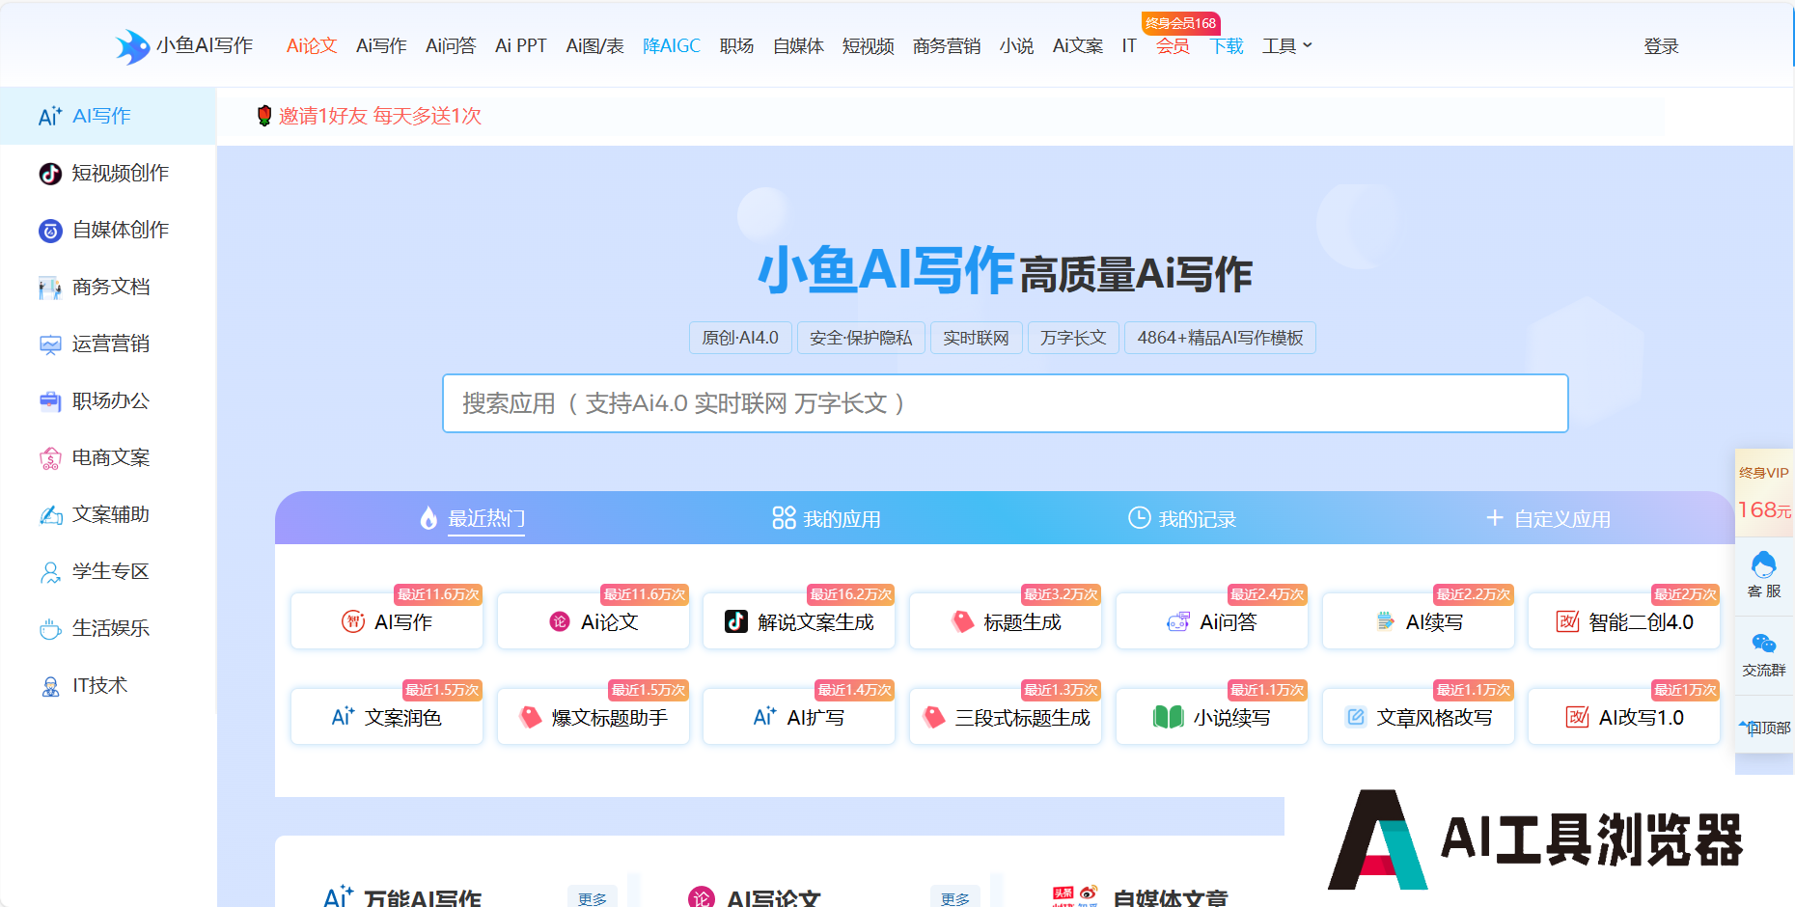
Task: Switch to 我的应用 tab
Action: (826, 518)
